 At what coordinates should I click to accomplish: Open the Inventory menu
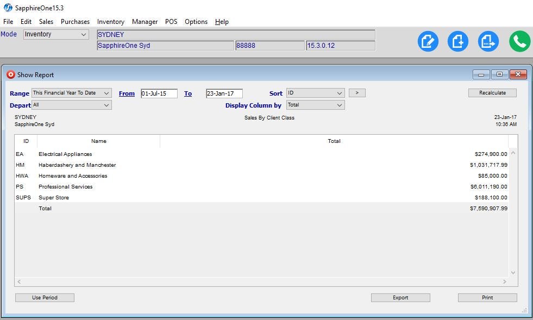click(110, 21)
